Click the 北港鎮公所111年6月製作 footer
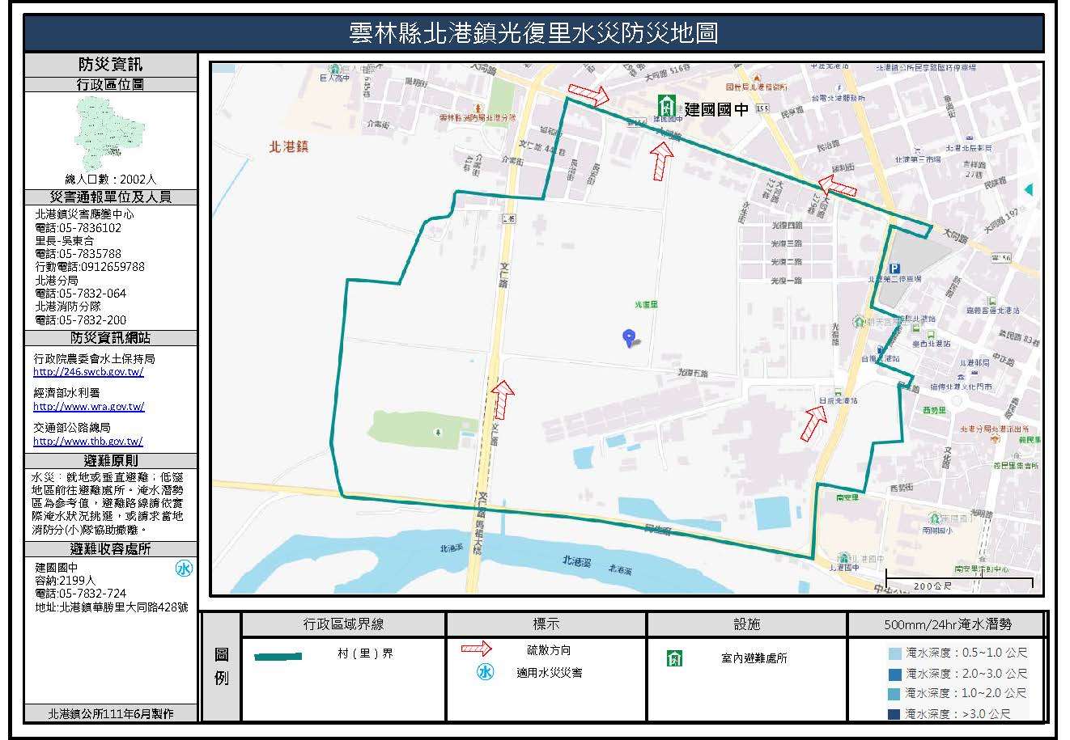This screenshot has width=1070, height=740. tap(111, 714)
